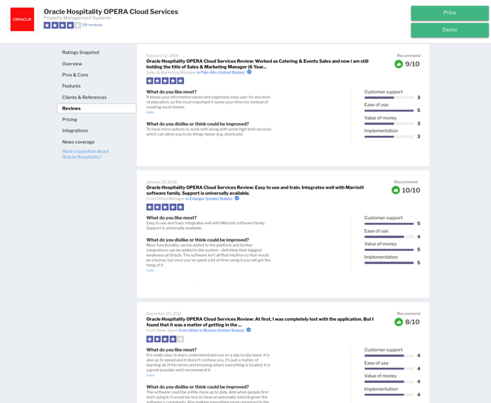
Task: Click the red Oracle logo
Action: click(22, 20)
